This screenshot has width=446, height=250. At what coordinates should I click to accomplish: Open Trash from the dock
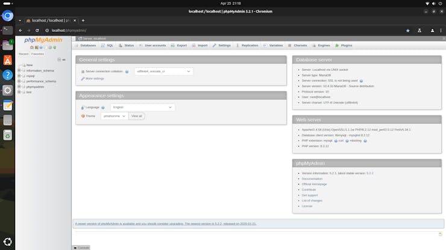(8, 135)
